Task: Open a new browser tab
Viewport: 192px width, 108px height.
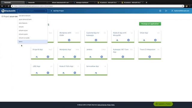Action: (146, 2)
